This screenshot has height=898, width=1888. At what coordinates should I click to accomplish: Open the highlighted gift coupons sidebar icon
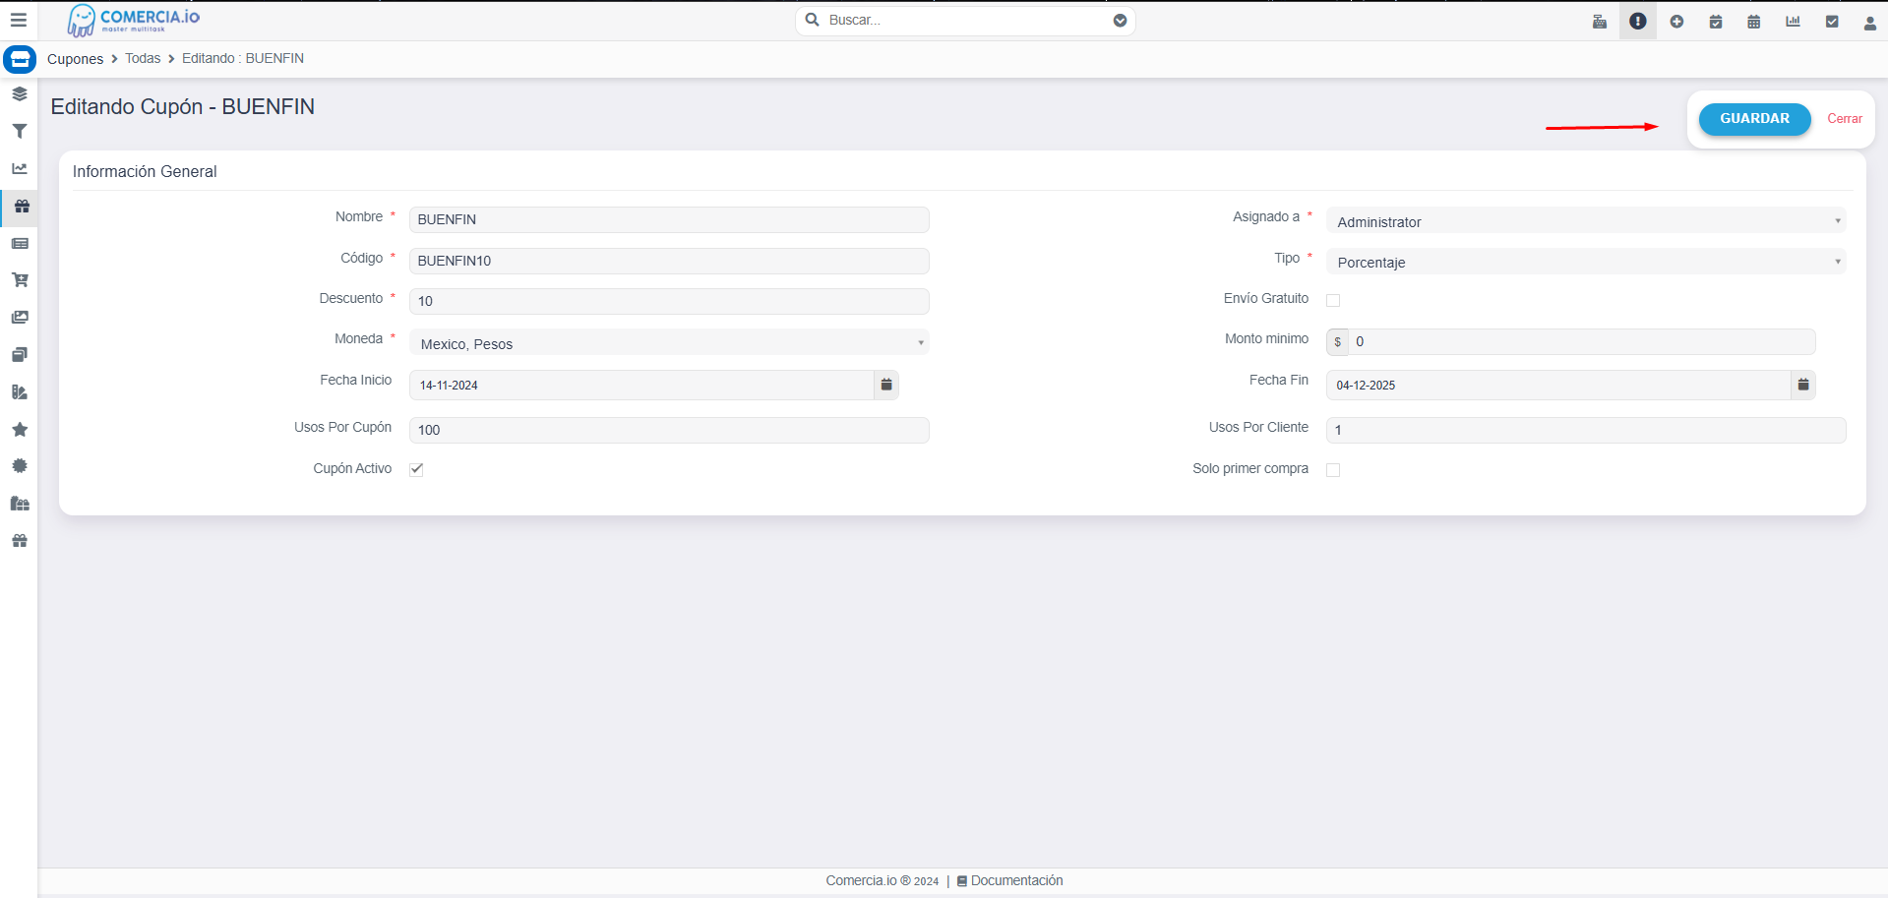[x=21, y=207]
